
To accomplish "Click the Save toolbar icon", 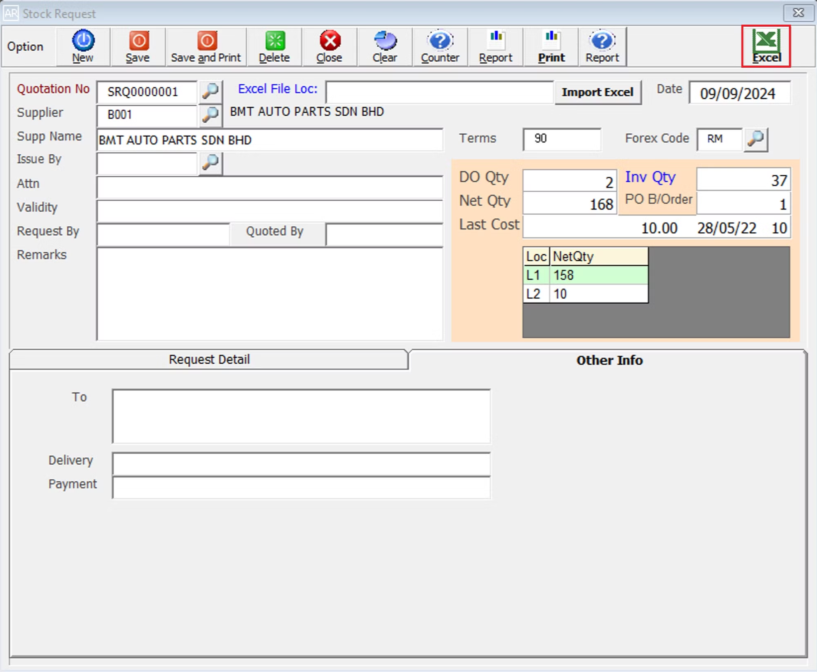I will click(x=138, y=46).
